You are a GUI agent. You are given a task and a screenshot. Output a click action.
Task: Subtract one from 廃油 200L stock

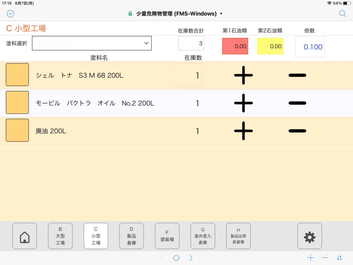(x=297, y=131)
